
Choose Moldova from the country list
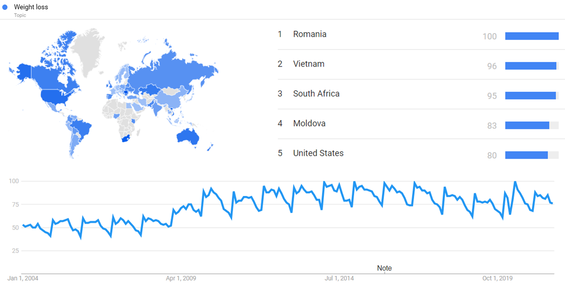309,123
